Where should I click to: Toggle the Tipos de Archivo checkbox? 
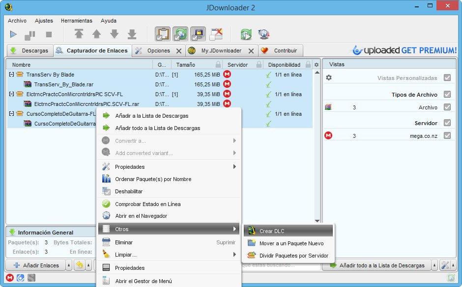click(x=447, y=94)
